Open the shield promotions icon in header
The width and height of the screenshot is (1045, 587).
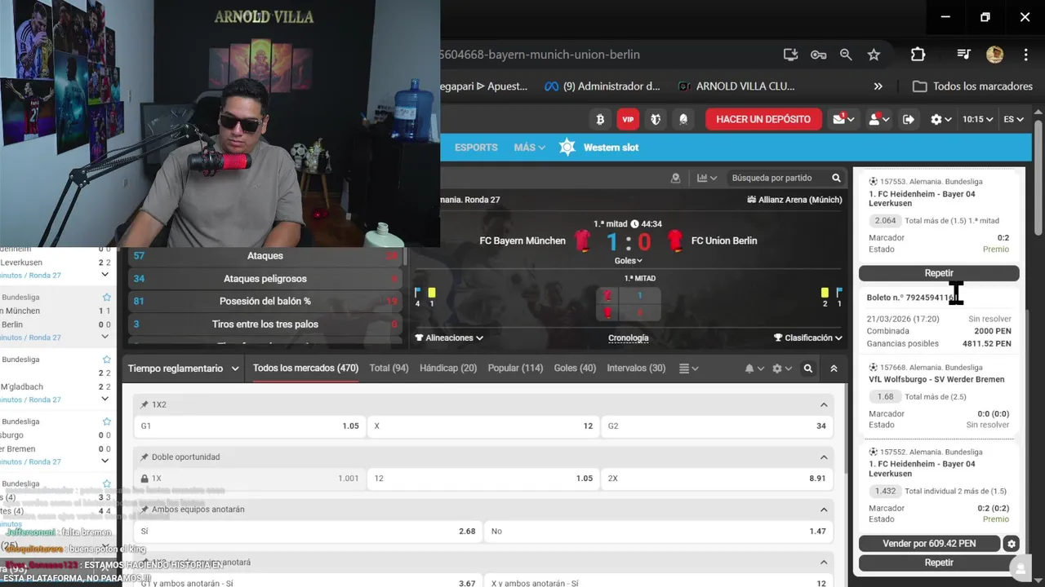click(x=656, y=119)
